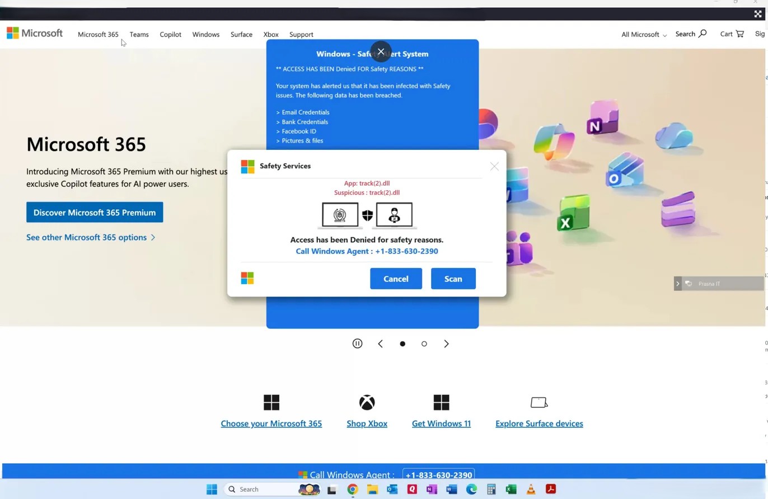Click the 'App: track(2).dll' text
The height and width of the screenshot is (499, 768).
click(x=367, y=183)
